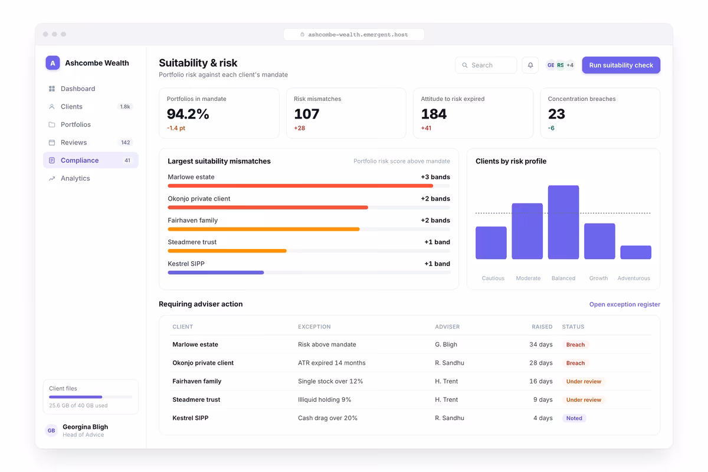Screen dimensions: 708x472
Task: Click the ADVISER column header
Action: point(447,327)
